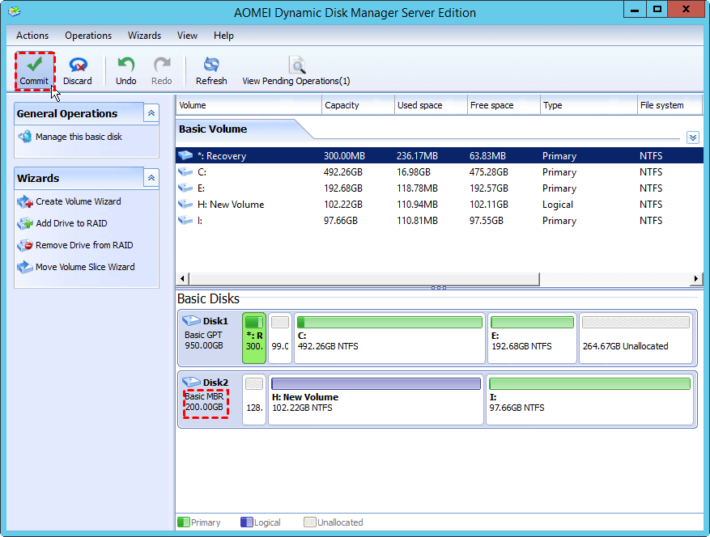Open the Operations menu
Screen dimensions: 710x537
click(88, 36)
